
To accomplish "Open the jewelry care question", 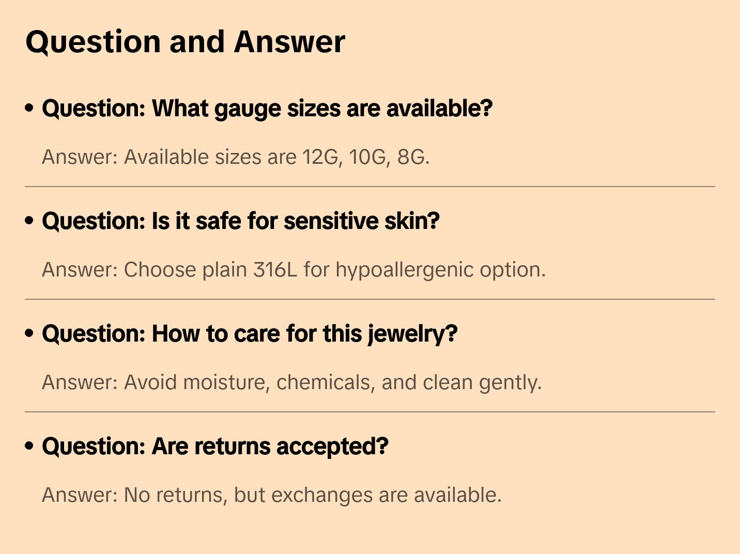I will click(250, 334).
